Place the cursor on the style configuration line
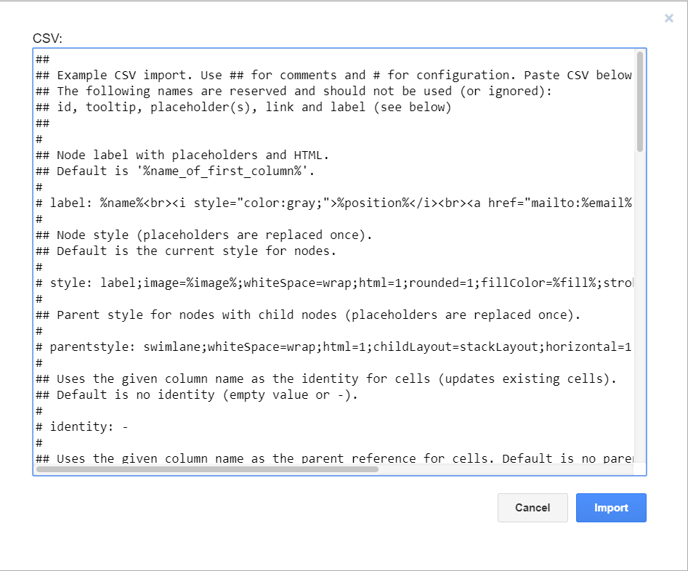688x571 pixels. click(218, 283)
